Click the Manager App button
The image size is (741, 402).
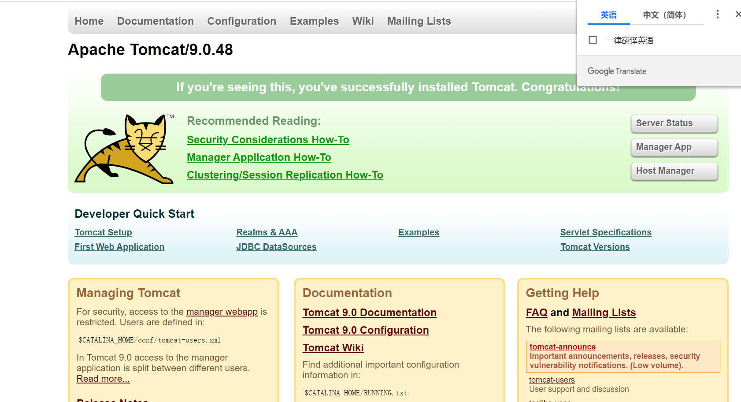(x=674, y=147)
